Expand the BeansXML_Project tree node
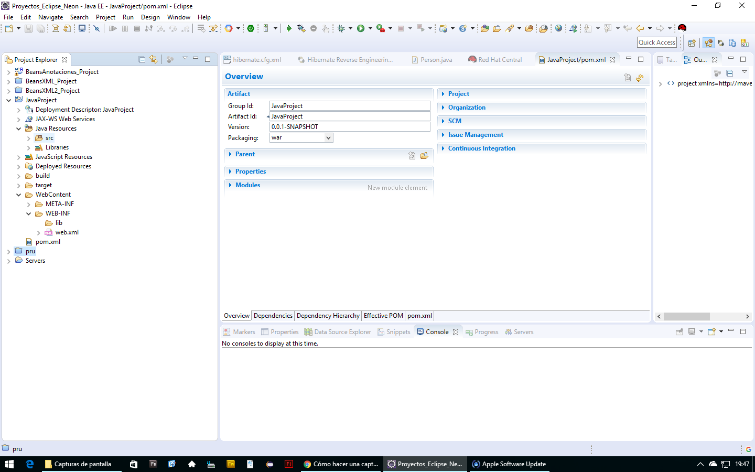Viewport: 755px width, 472px height. (8, 81)
